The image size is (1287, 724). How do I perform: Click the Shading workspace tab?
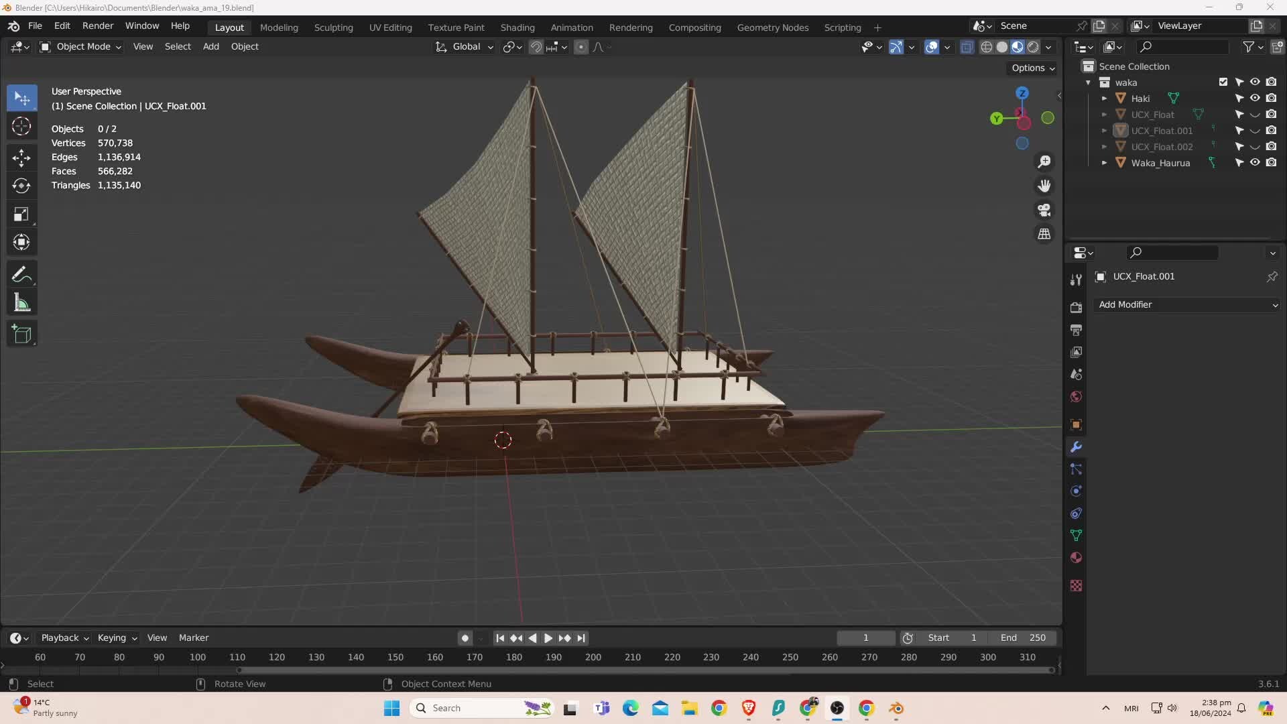point(517,27)
